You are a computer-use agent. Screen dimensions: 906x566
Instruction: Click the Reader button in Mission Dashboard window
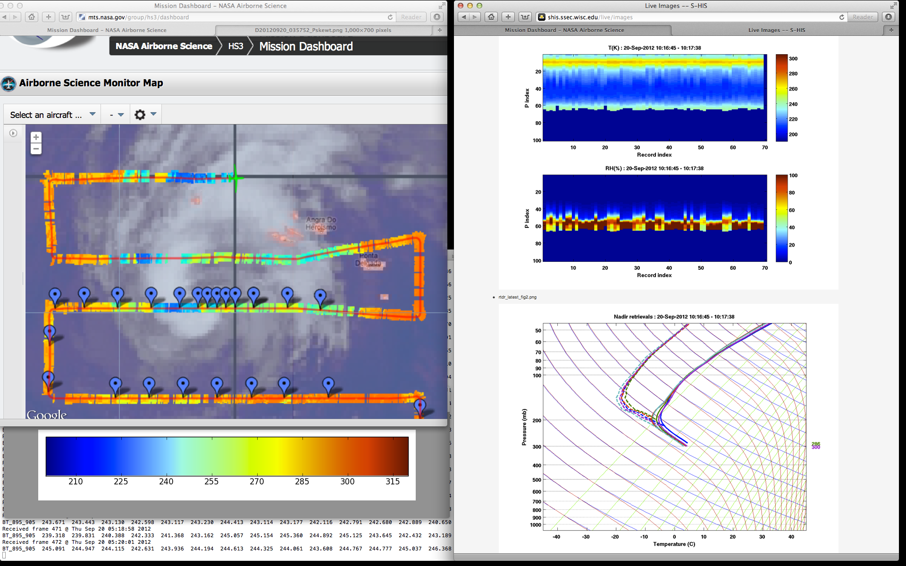(411, 17)
